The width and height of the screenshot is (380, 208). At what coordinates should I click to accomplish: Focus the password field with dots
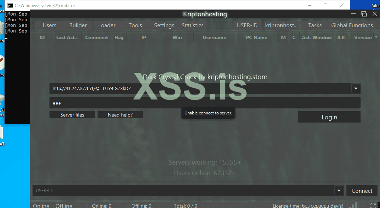205,103
